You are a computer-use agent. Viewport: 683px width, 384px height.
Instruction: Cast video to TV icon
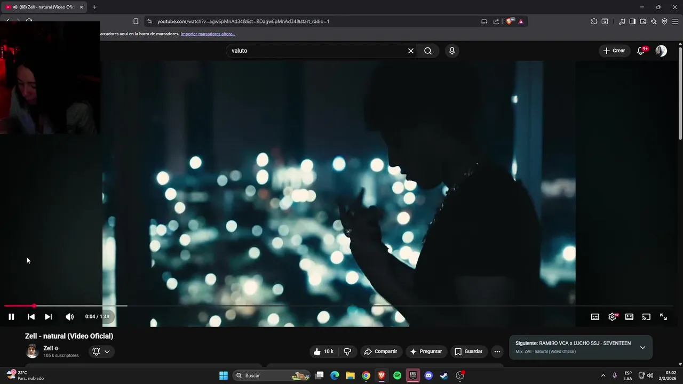646,317
